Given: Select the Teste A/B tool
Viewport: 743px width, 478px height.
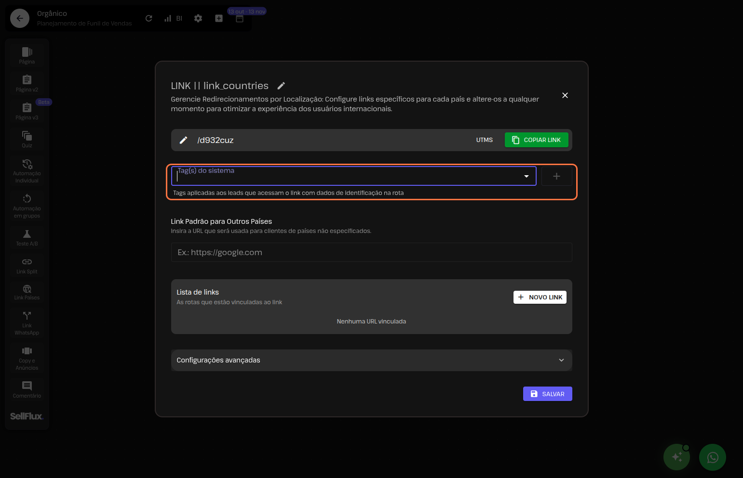Looking at the screenshot, I should tap(27, 237).
